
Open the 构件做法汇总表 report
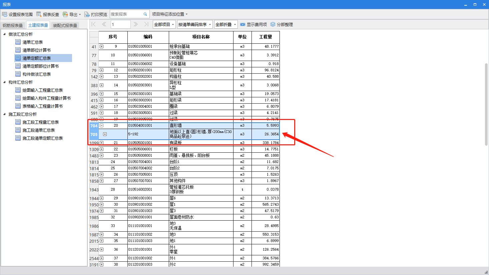[37, 74]
